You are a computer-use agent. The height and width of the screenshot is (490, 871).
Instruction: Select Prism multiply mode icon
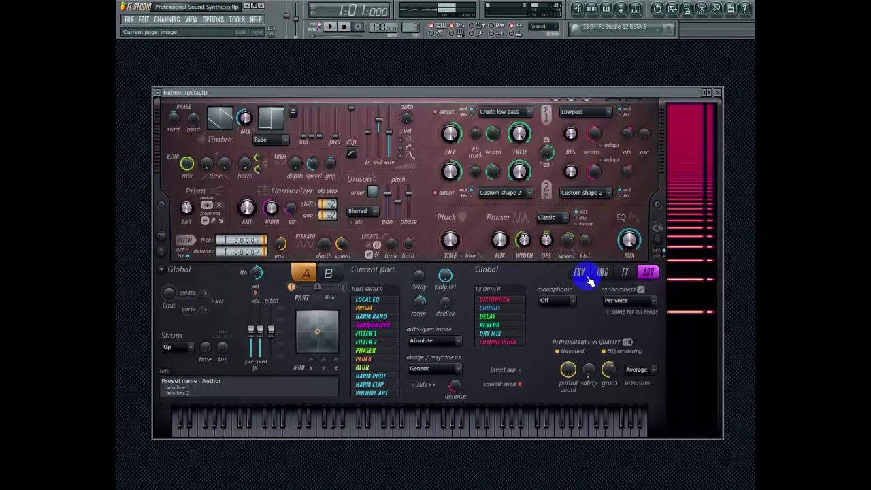218,205
